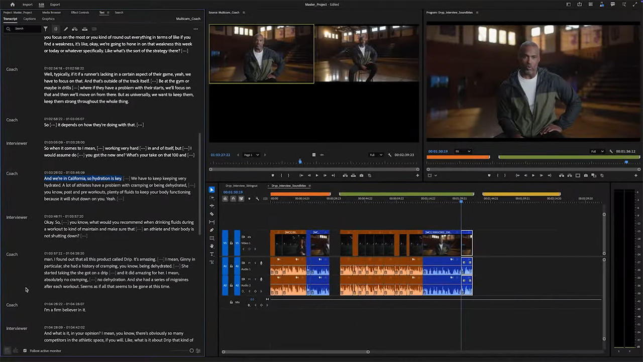Toggle Snap in Timeline magnet button
The width and height of the screenshot is (643, 362).
(x=233, y=199)
